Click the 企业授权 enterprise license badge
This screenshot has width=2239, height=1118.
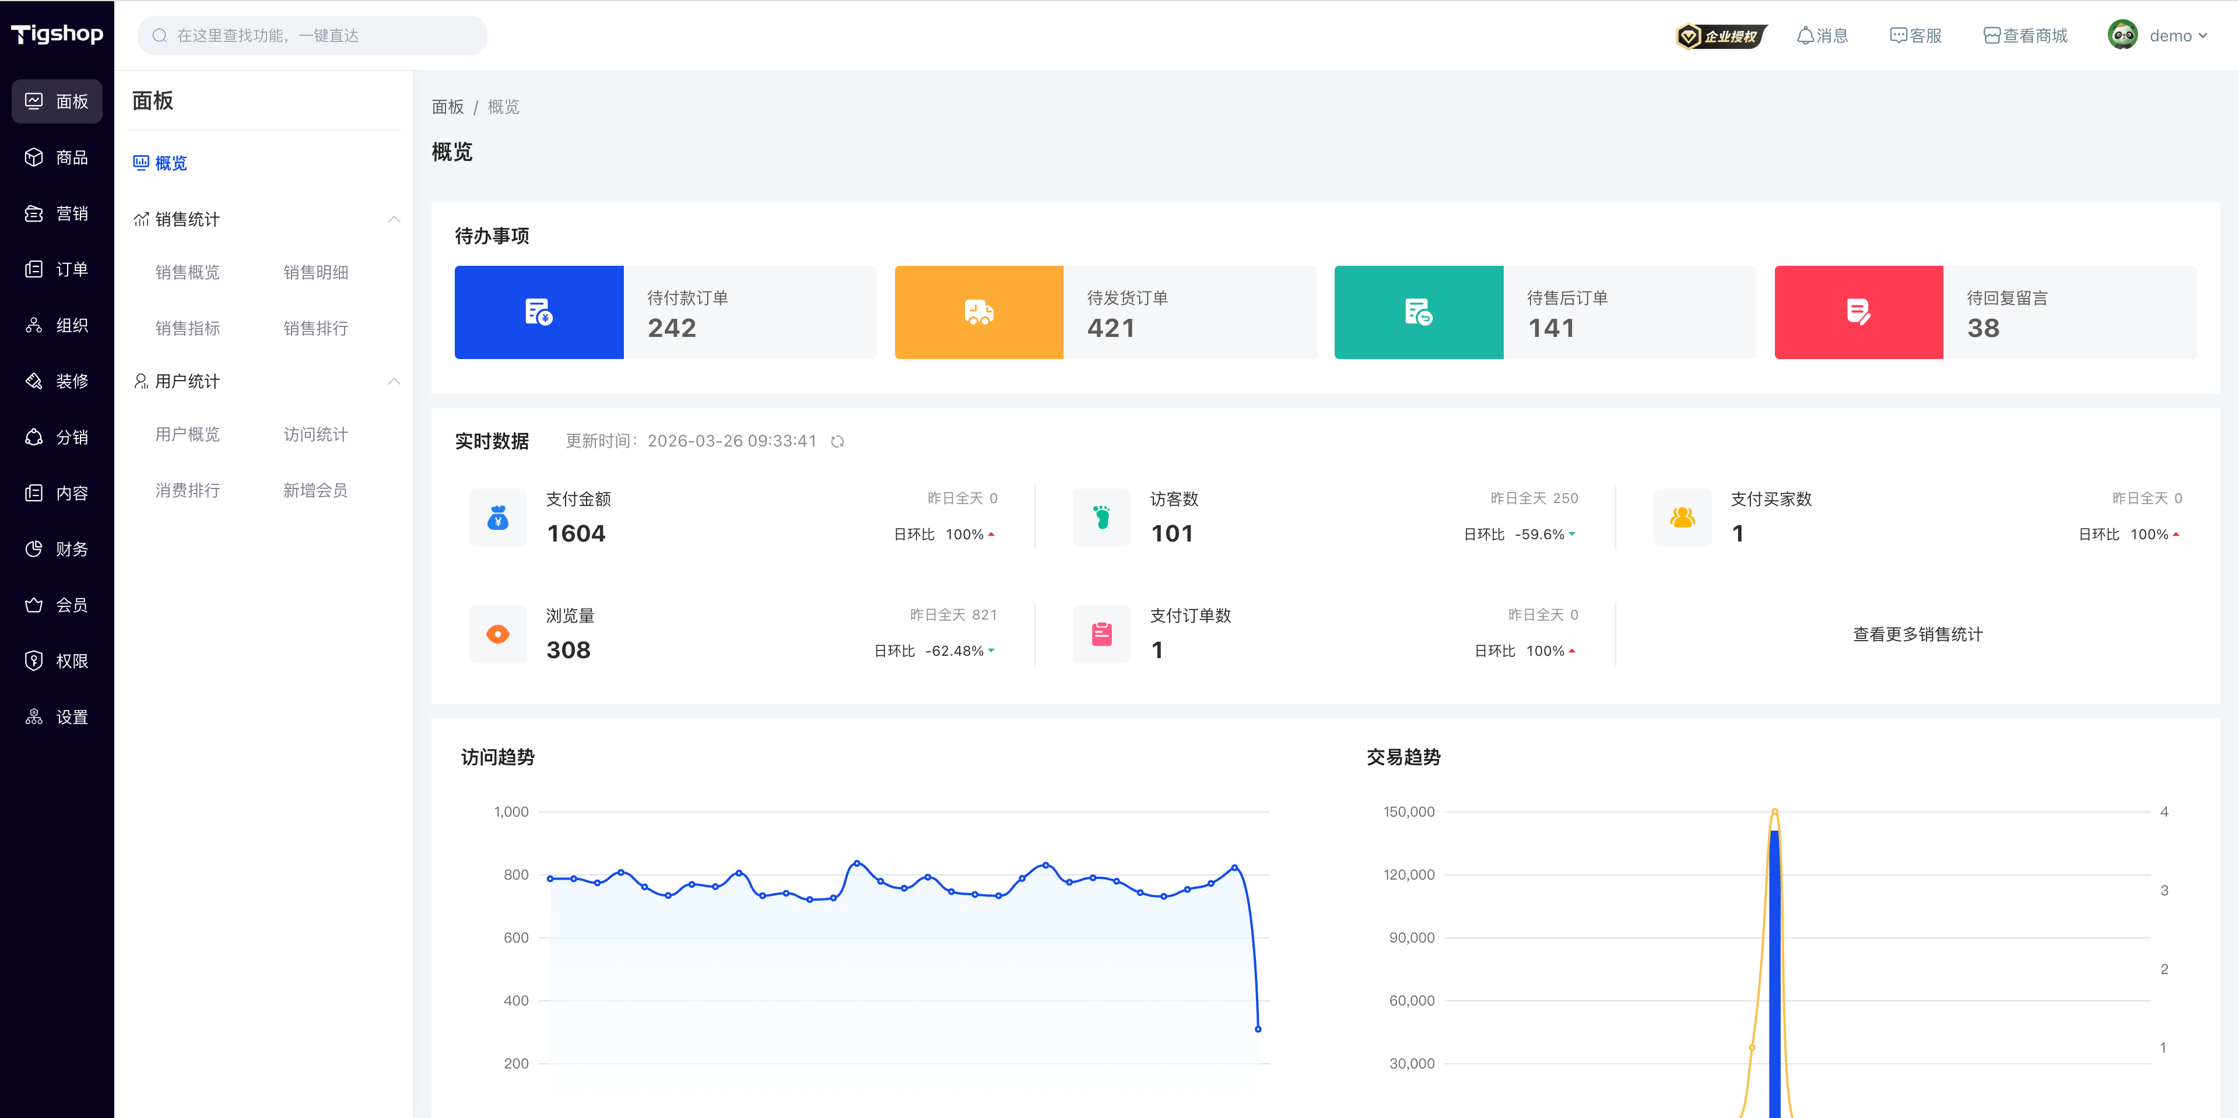click(1721, 36)
